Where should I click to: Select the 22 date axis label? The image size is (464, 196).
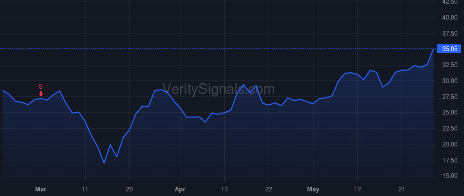click(x=269, y=189)
